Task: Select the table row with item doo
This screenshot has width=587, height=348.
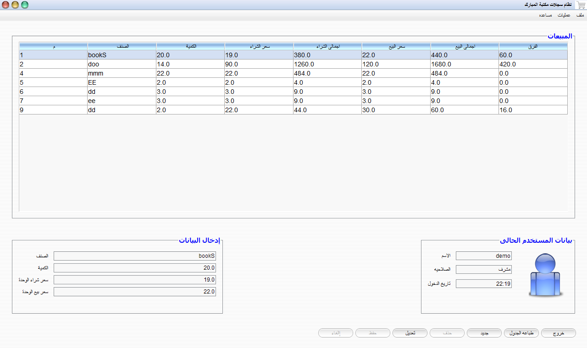Action: [x=293, y=64]
